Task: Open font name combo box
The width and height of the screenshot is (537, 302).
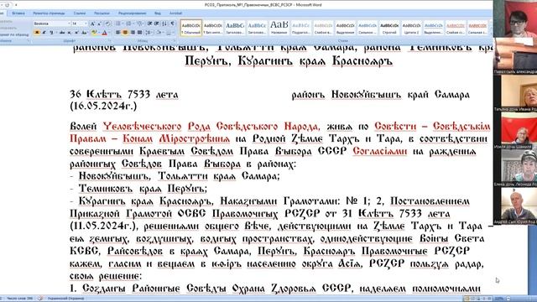Action: (51, 23)
